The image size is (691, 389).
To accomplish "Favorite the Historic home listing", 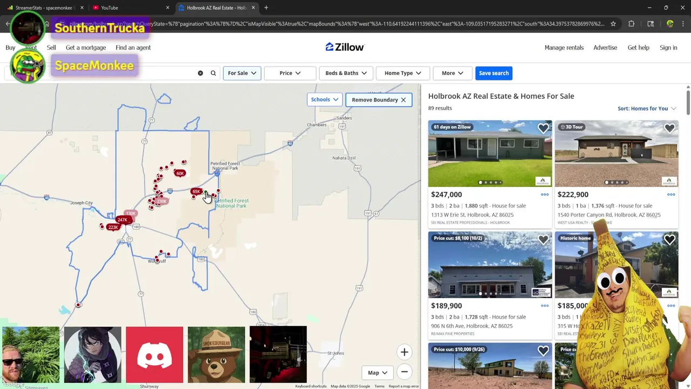I will point(669,239).
